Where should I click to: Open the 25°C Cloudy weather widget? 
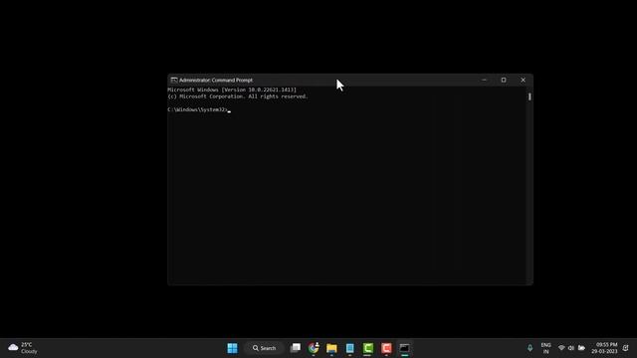(x=23, y=348)
